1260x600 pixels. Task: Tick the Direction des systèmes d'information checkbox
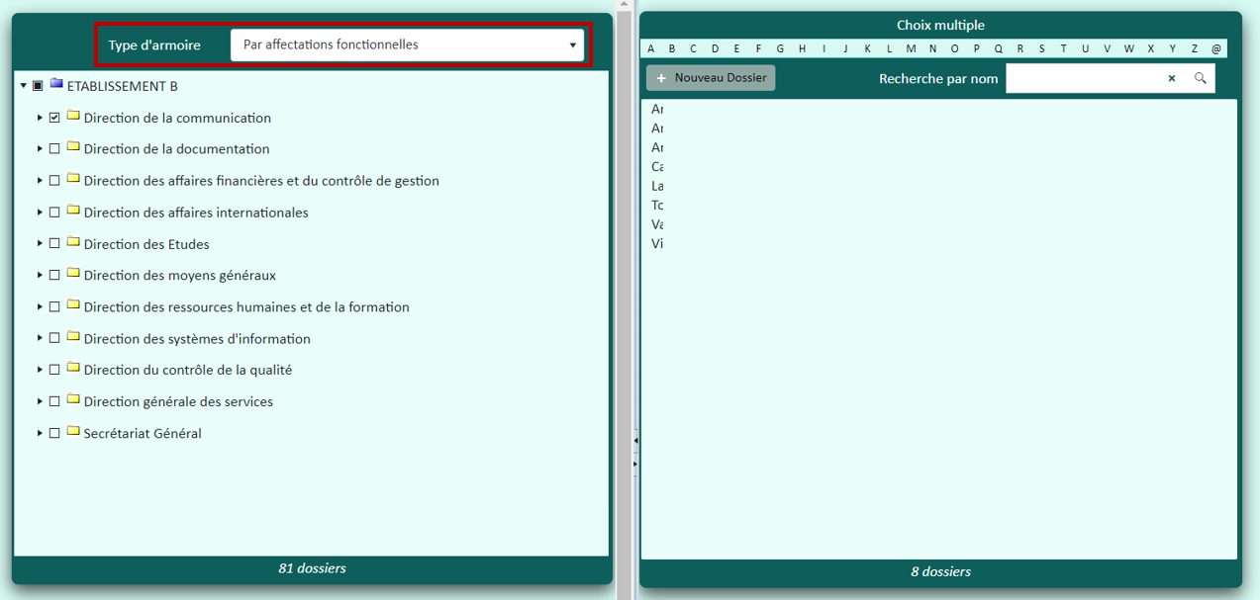(x=54, y=338)
